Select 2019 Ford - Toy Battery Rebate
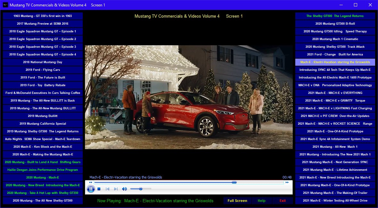The height and width of the screenshot is (208, 378). tap(43, 85)
